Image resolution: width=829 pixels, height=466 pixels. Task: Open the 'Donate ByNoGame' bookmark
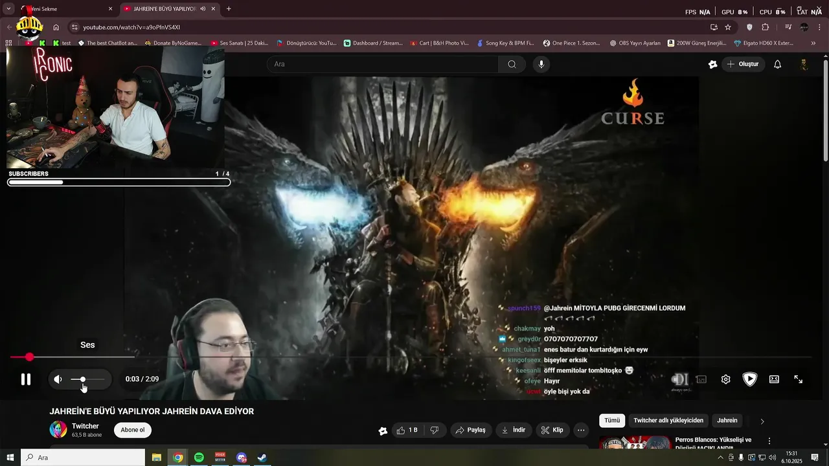coord(173,43)
